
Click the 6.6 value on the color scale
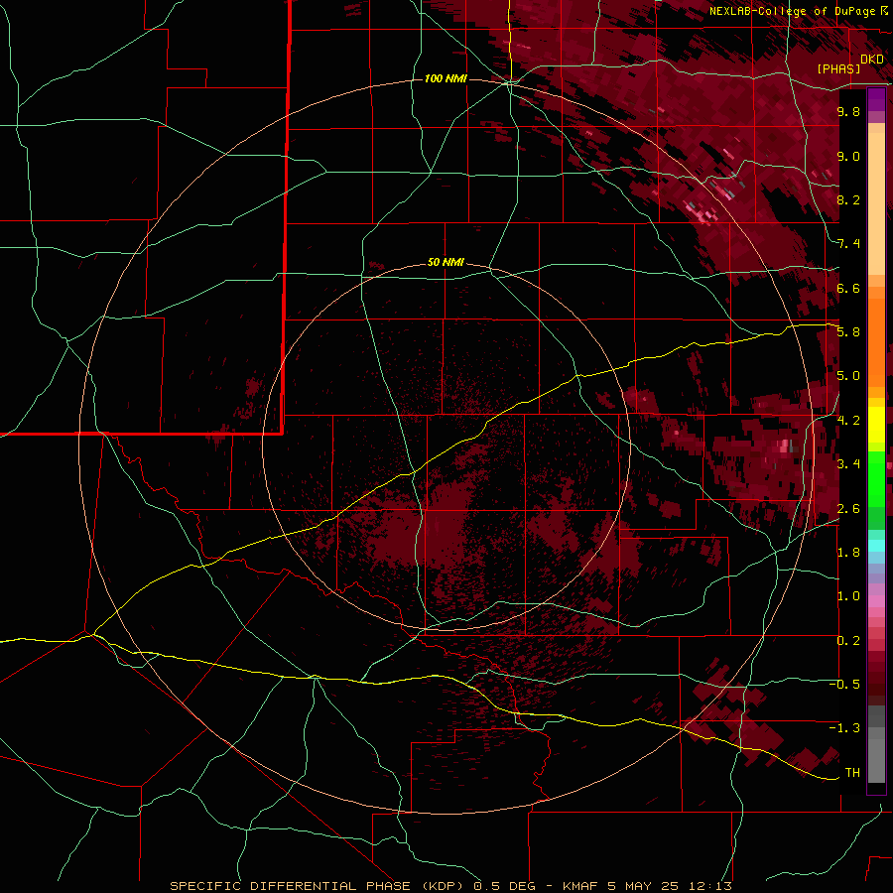[848, 289]
